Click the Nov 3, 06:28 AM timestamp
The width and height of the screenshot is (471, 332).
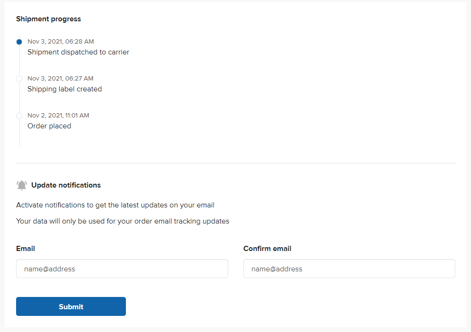coord(61,41)
